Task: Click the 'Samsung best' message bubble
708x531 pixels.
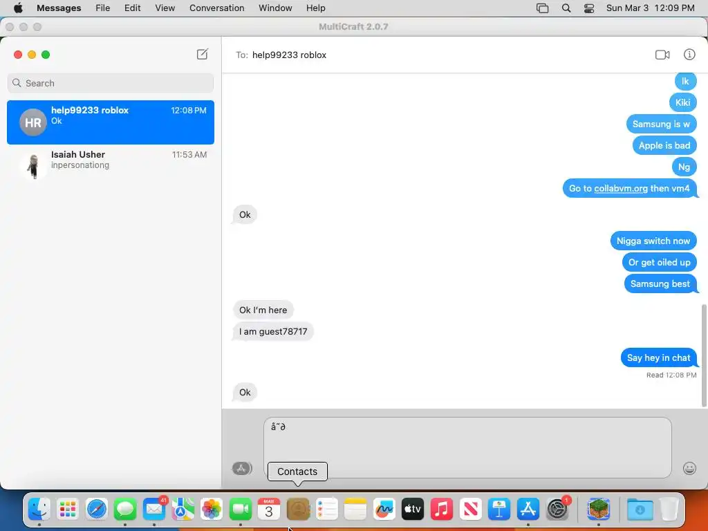Action: click(x=660, y=283)
